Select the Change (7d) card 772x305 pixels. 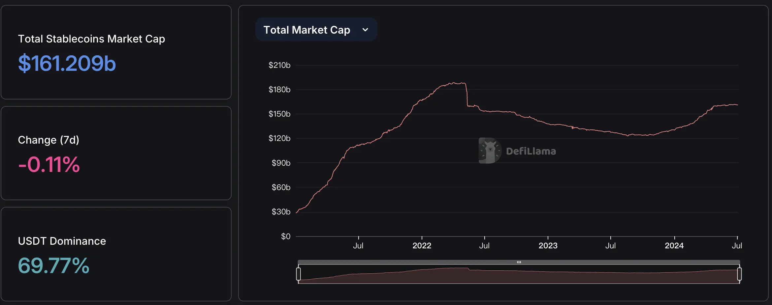[116, 153]
